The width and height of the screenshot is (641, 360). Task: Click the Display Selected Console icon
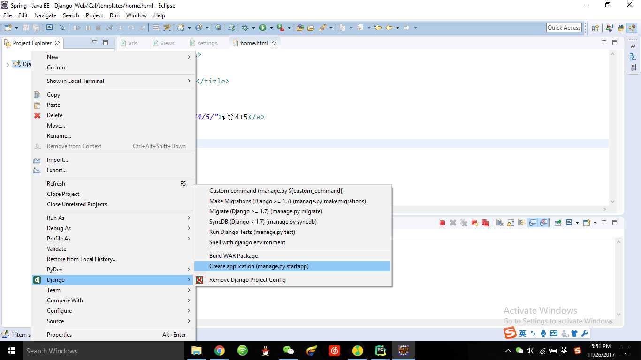(569, 223)
